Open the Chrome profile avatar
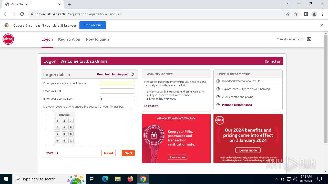328x184 pixels. [x=314, y=14]
